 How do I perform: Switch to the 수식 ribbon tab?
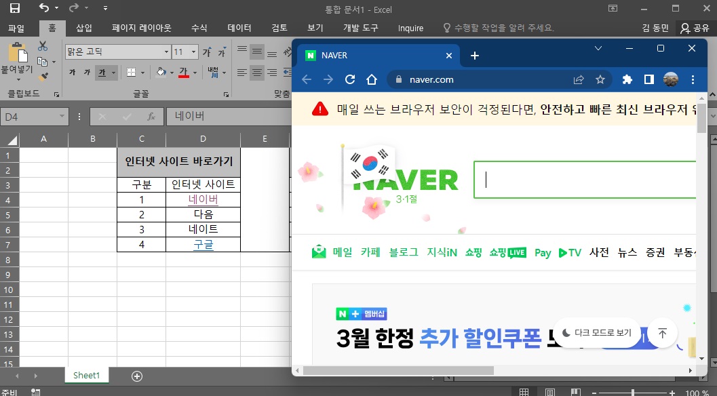tap(199, 28)
